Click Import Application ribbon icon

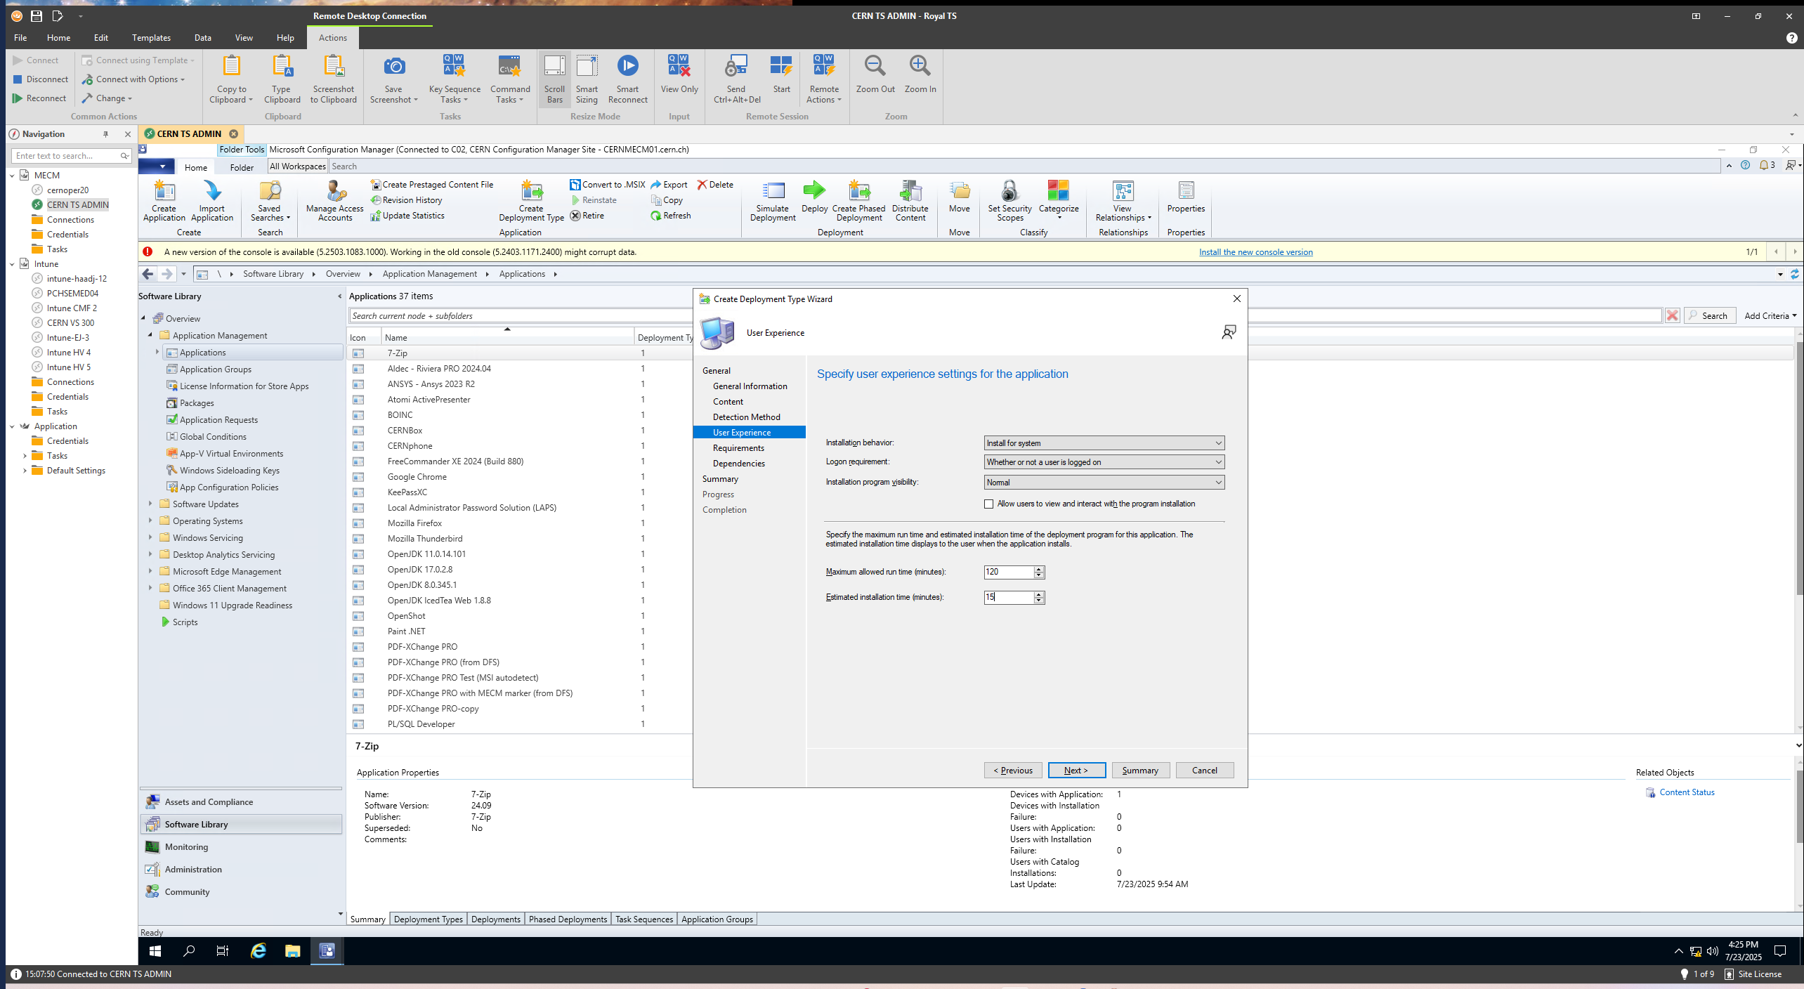tap(212, 201)
